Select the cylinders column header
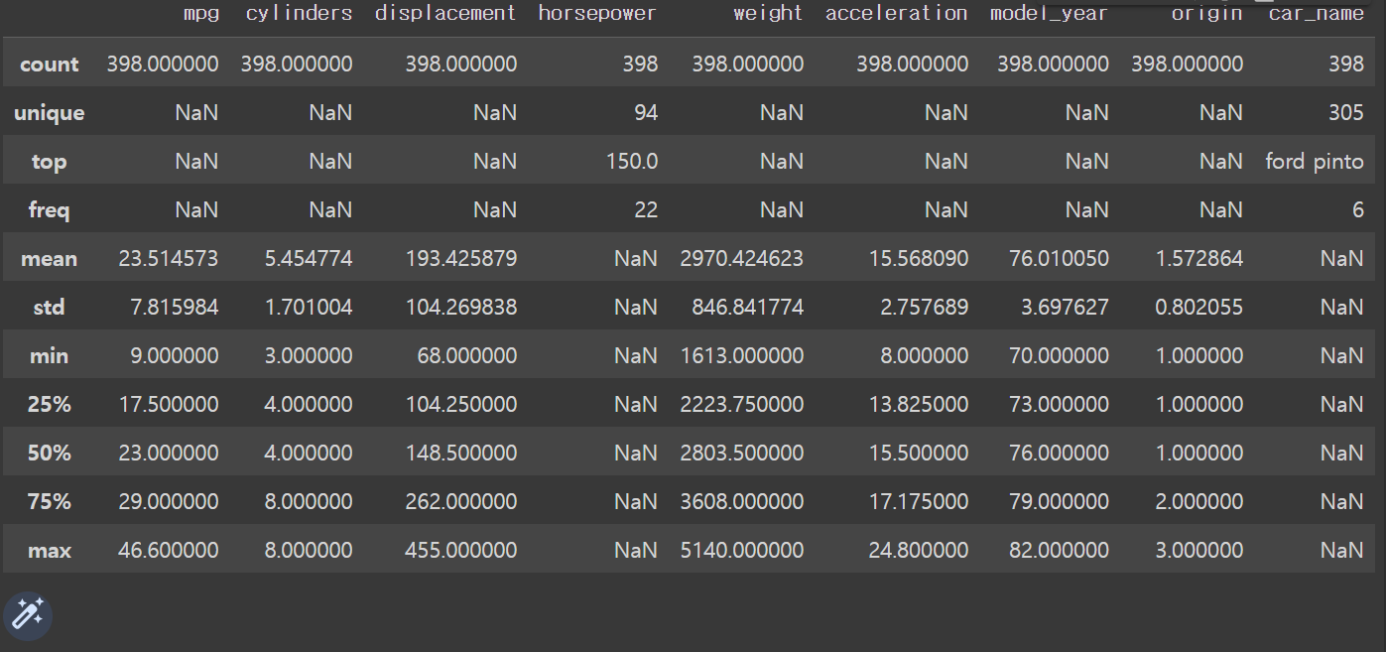This screenshot has width=1386, height=652. 299,13
